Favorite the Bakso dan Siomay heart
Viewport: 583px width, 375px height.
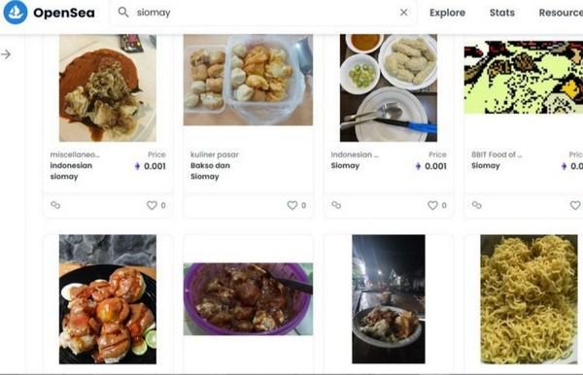(x=292, y=205)
